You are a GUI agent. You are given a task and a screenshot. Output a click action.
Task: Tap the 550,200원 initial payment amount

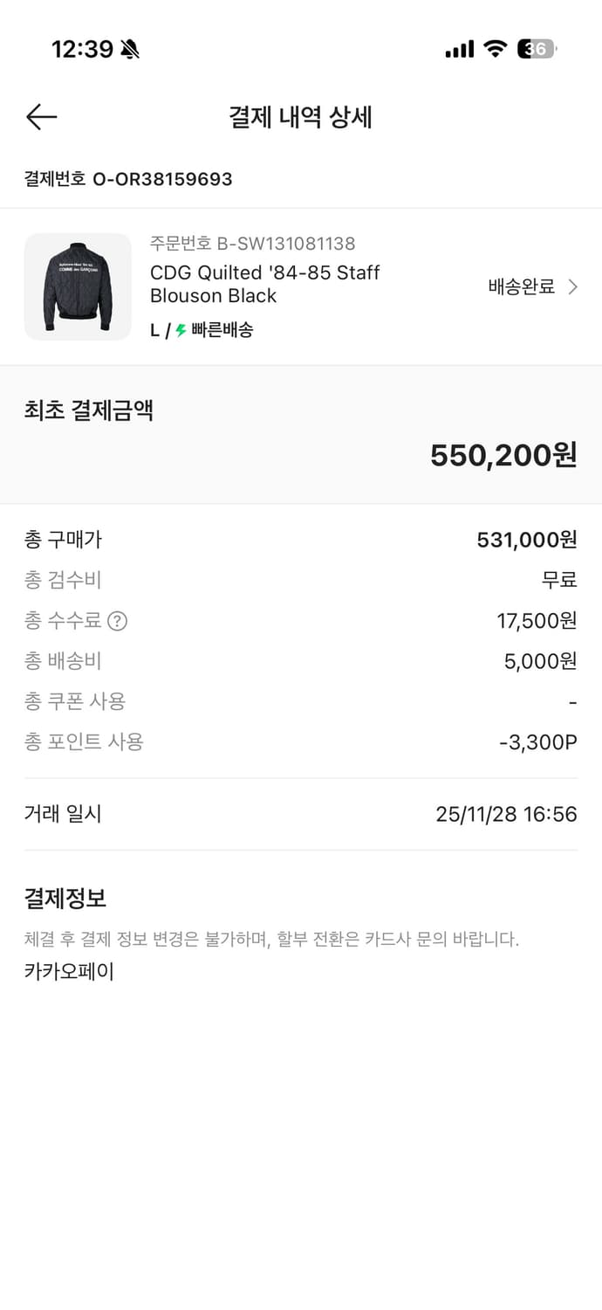[x=503, y=455]
